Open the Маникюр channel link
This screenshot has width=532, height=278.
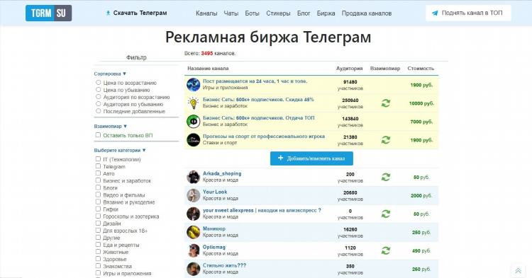(214, 228)
